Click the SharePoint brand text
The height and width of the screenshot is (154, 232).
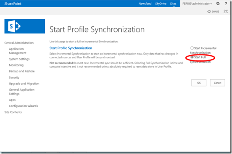pos(13,4)
